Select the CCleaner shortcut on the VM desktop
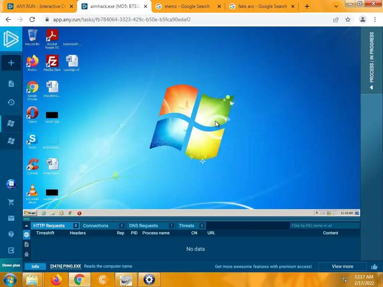The width and height of the screenshot is (383, 287). pyautogui.click(x=32, y=166)
